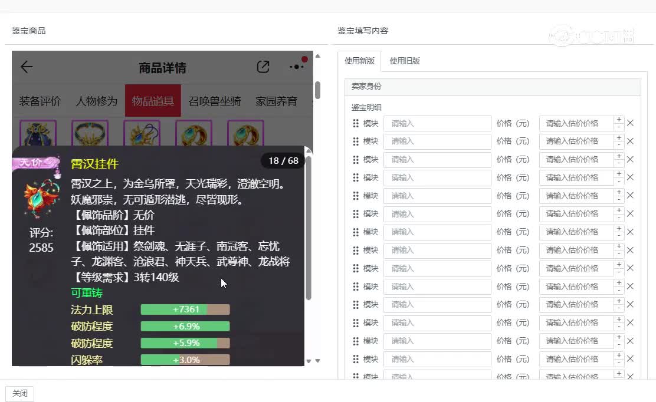656x402 pixels.
Task: Focus the third row's 模块 input field
Action: coord(437,160)
